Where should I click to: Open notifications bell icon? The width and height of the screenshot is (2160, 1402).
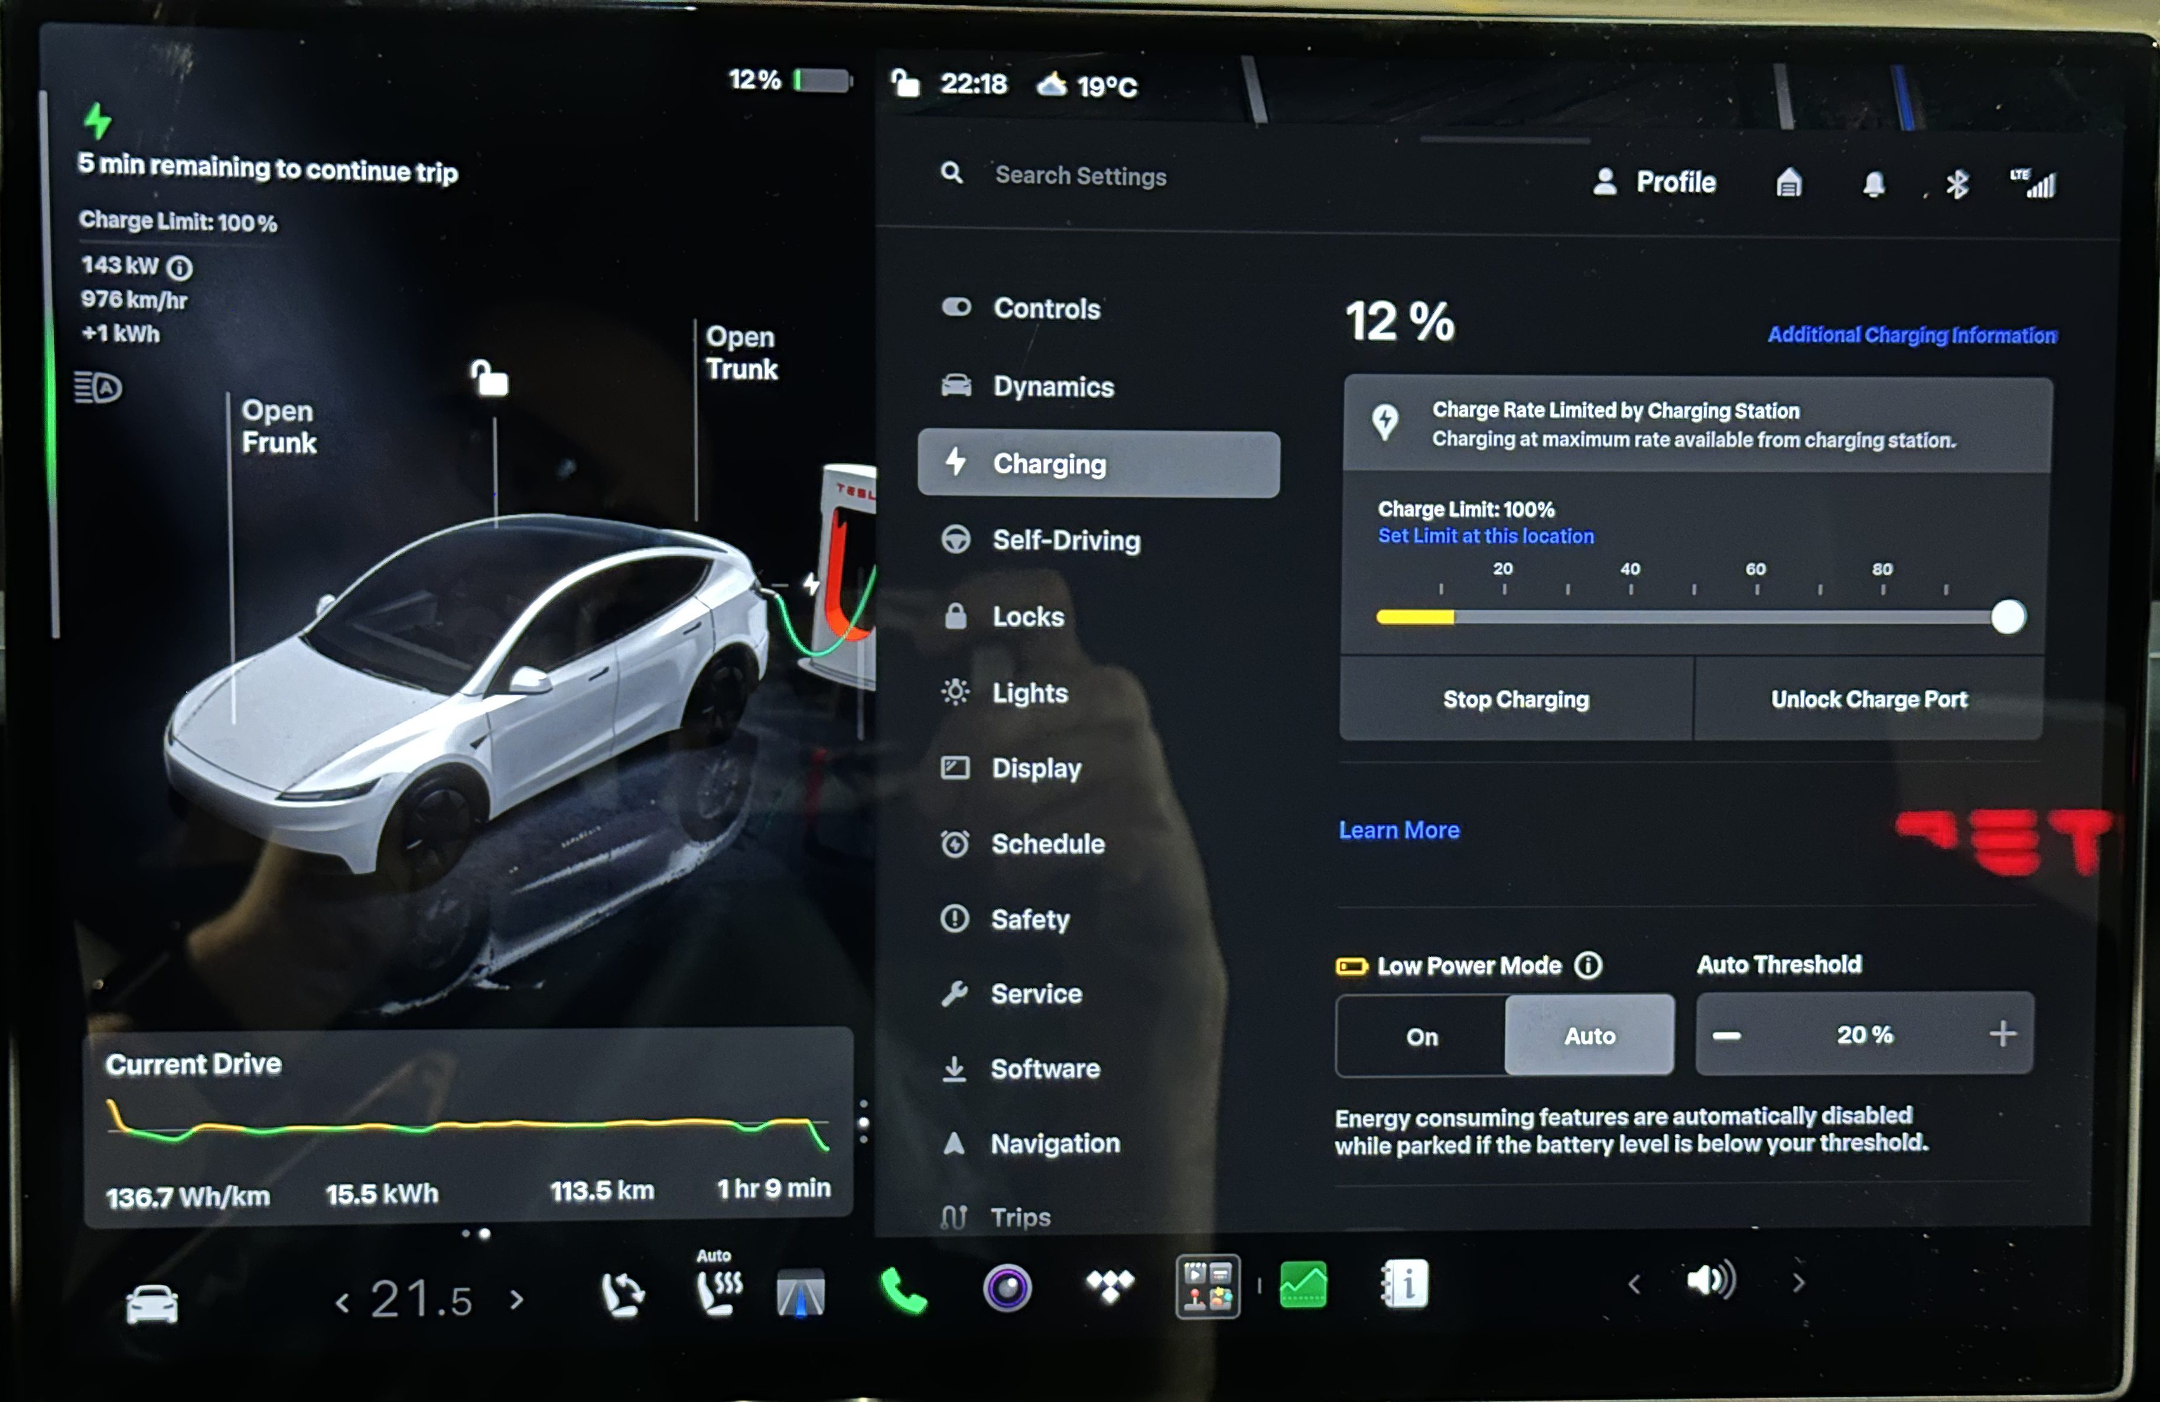pyautogui.click(x=1873, y=184)
